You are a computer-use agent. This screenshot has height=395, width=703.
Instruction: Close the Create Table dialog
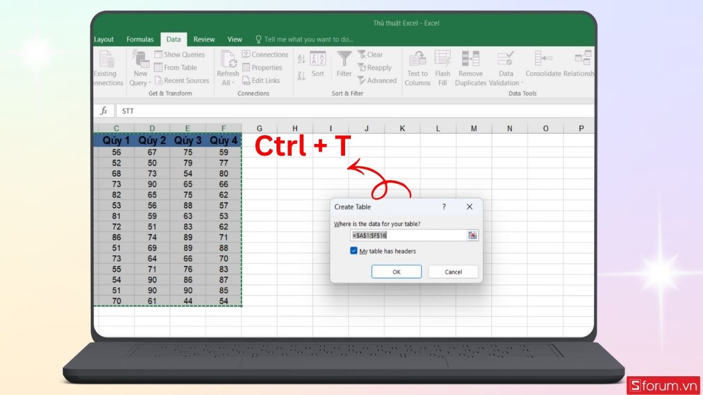(469, 207)
